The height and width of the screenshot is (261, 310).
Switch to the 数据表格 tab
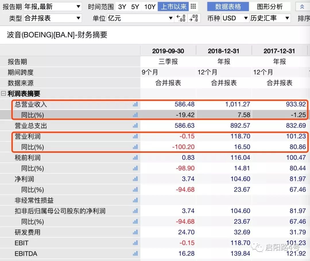click(x=228, y=7)
